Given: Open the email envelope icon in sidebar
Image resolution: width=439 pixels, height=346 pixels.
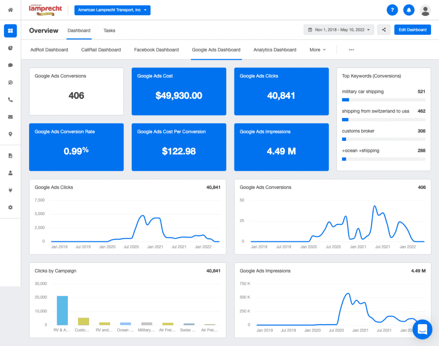Looking at the screenshot, I should (x=10, y=117).
